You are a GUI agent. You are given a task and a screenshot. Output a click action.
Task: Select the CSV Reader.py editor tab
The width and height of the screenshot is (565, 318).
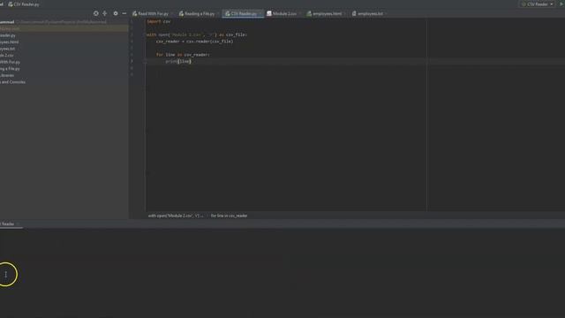pyautogui.click(x=244, y=14)
